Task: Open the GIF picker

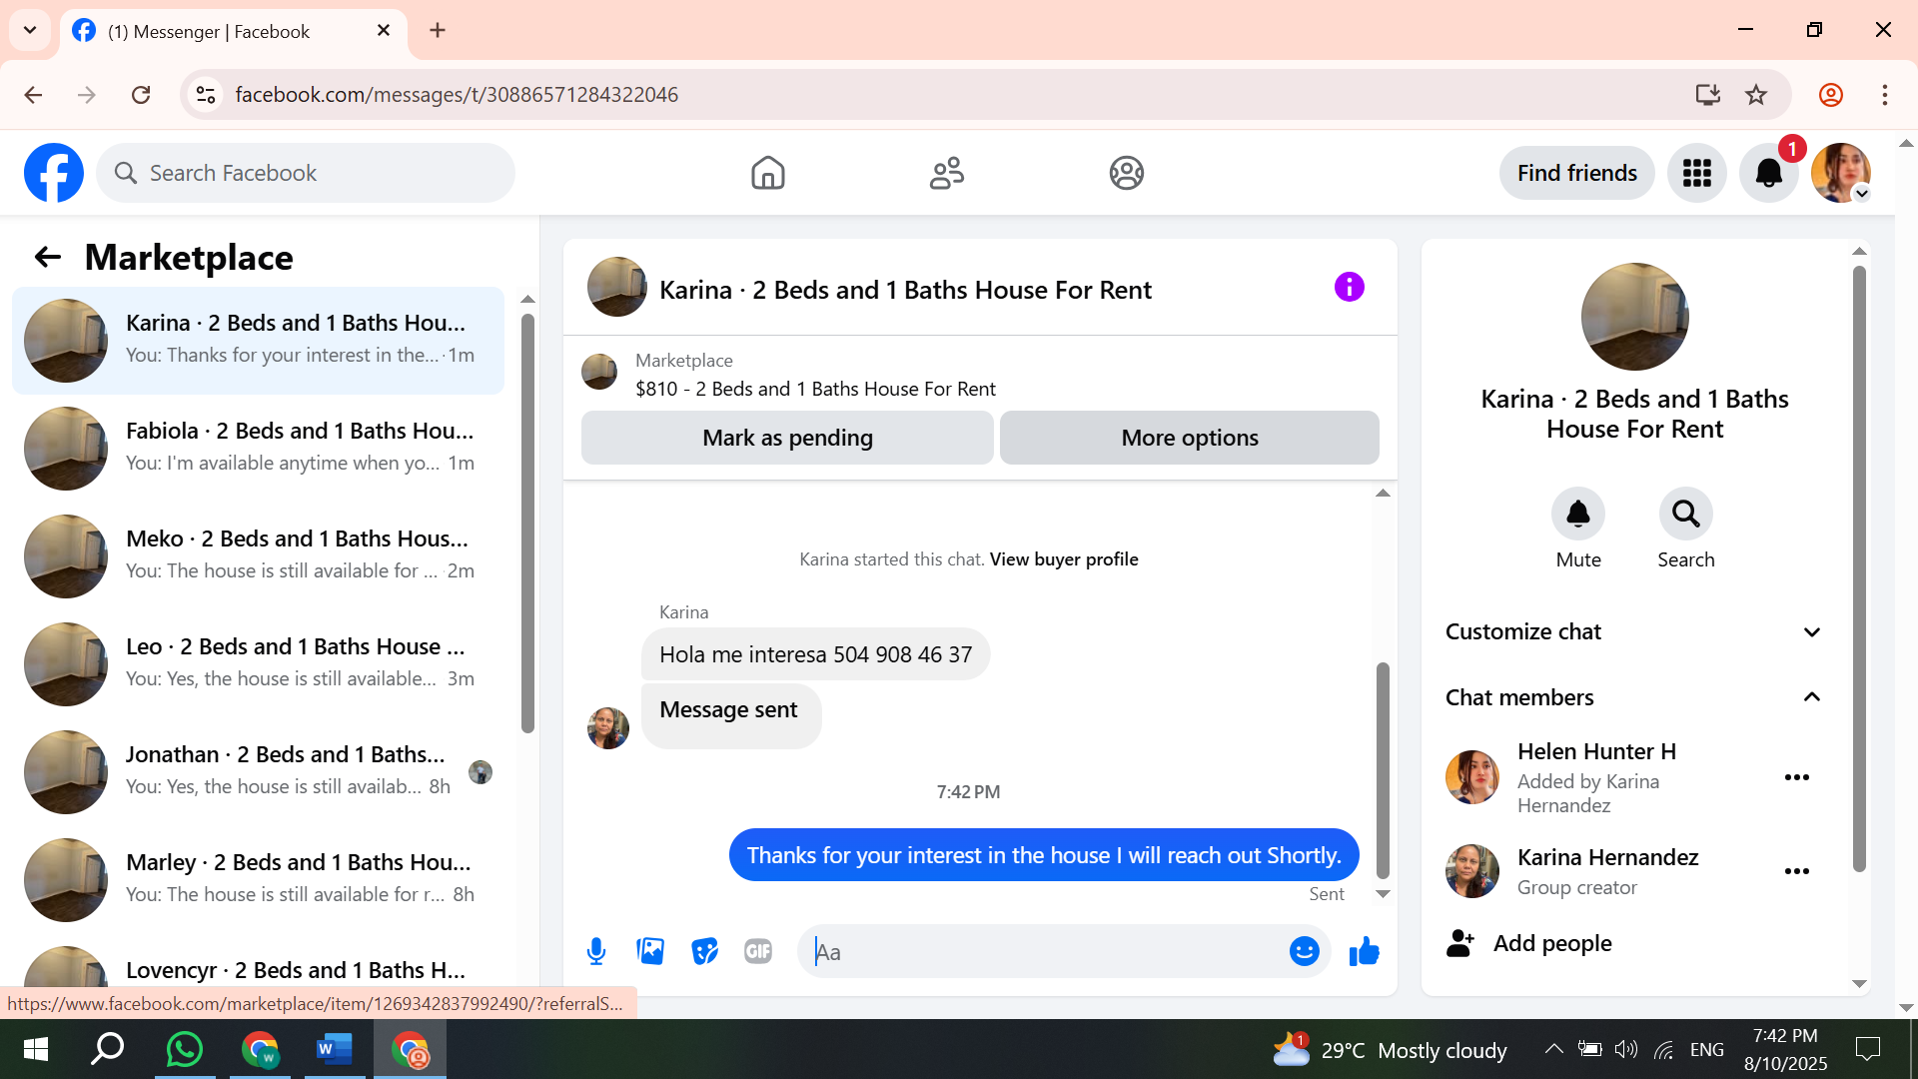Action: 758,951
